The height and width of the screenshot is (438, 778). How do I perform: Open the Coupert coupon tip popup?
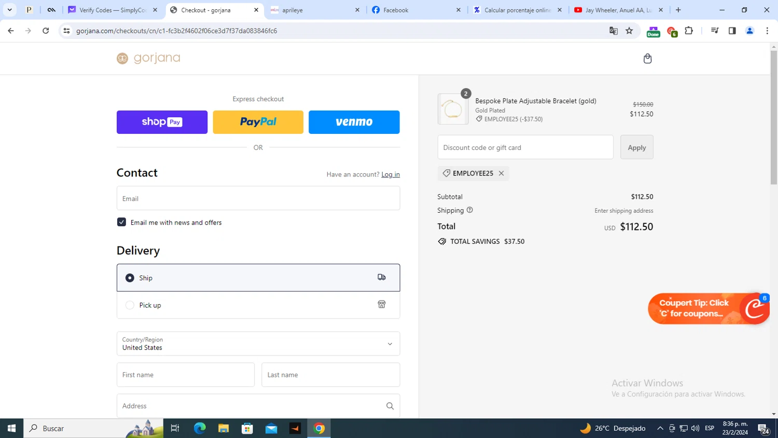708,308
